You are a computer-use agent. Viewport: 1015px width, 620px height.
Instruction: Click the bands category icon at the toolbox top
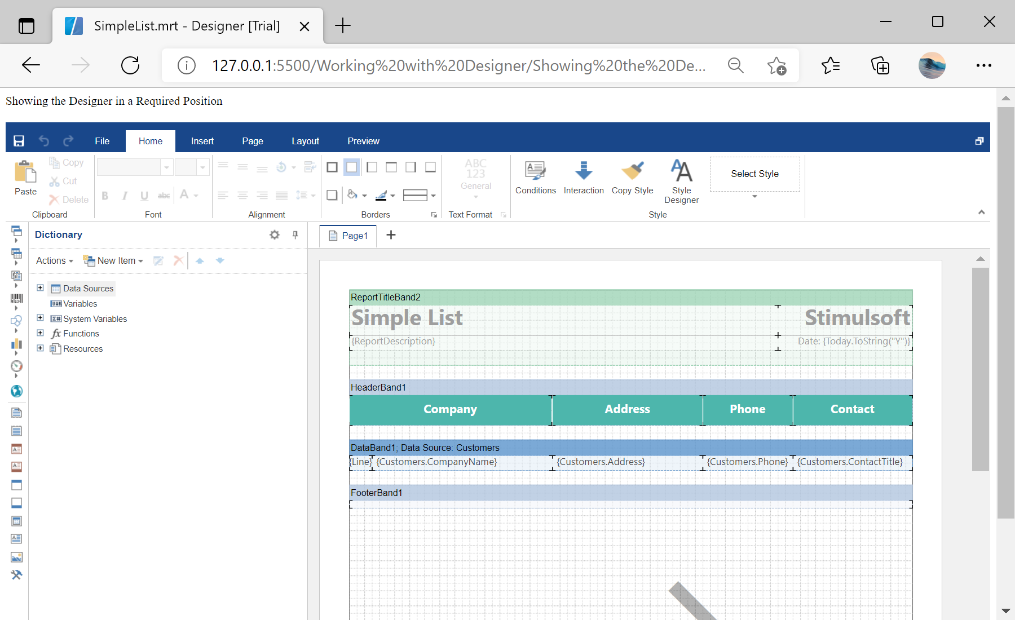coord(16,231)
